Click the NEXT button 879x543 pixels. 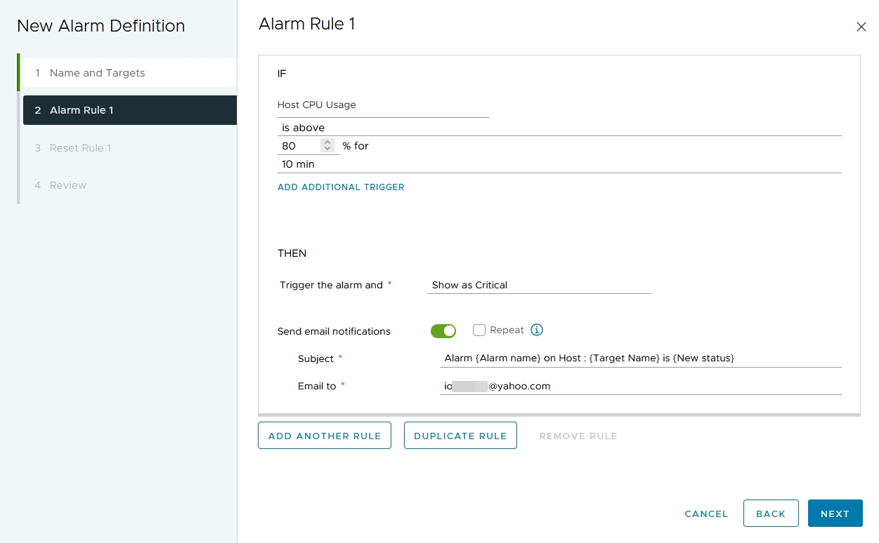[x=835, y=513]
